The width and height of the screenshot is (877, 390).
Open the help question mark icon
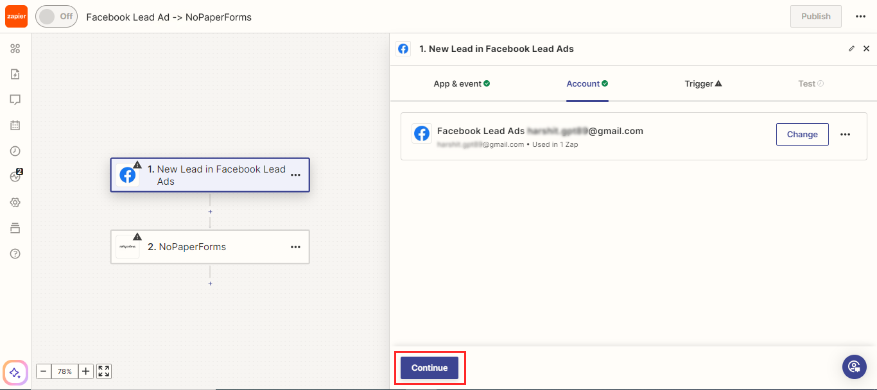(x=15, y=254)
